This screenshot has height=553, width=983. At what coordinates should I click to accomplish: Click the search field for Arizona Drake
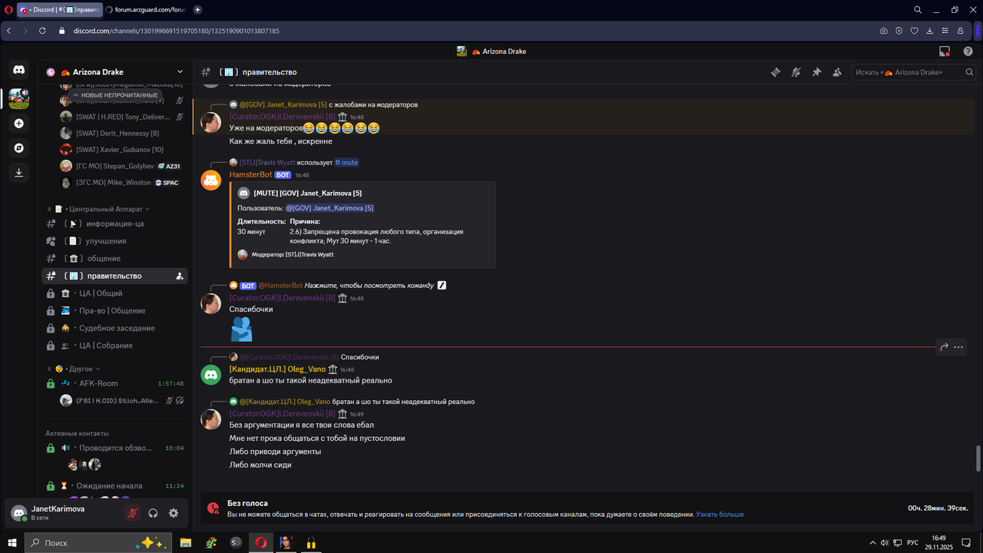tap(915, 72)
